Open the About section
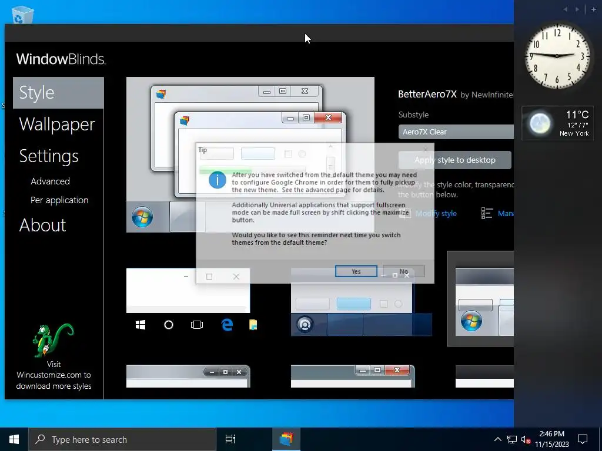The height and width of the screenshot is (451, 602). tap(42, 225)
